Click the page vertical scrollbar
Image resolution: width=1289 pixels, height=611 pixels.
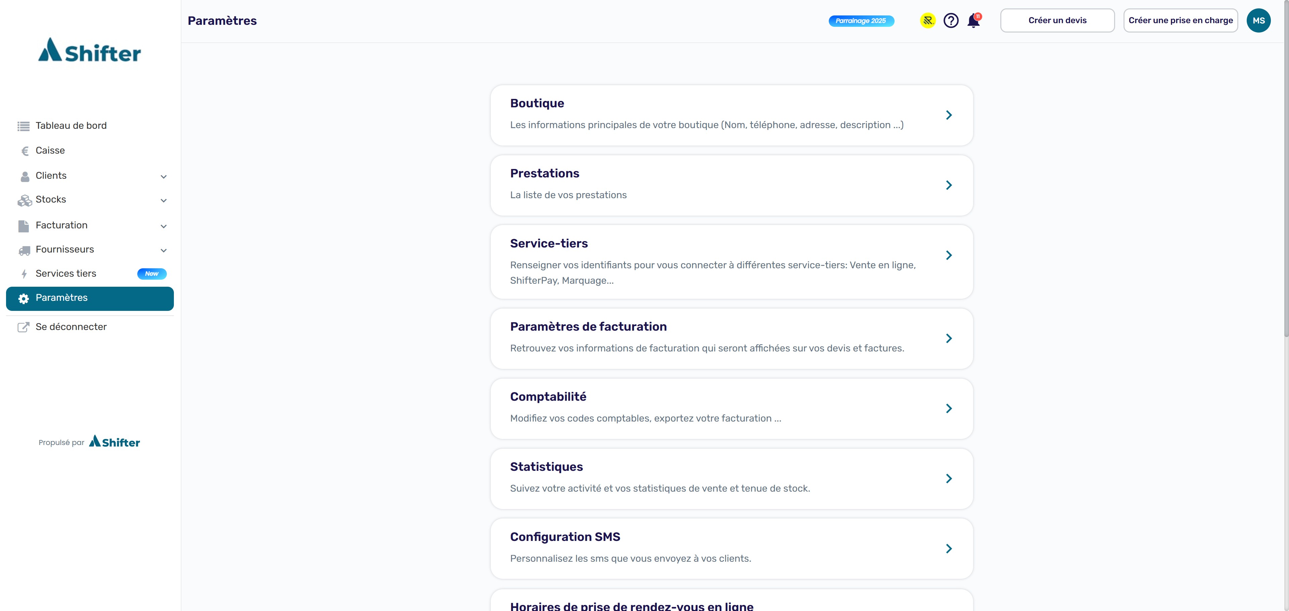pyautogui.click(x=1286, y=170)
